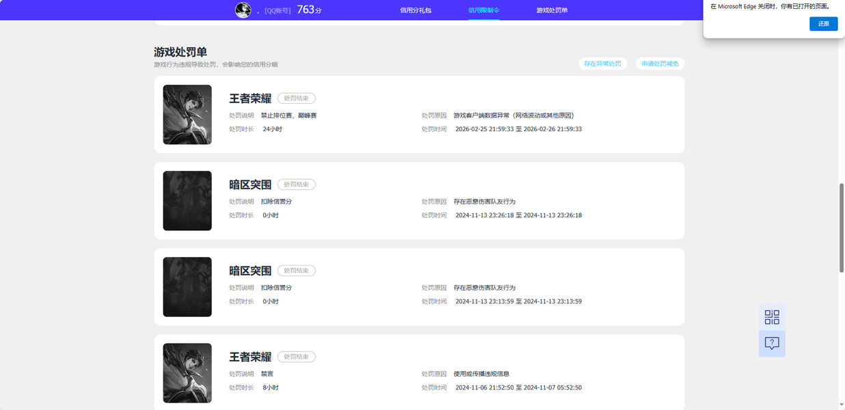The image size is (845, 410).
Task: Click the 王者荣耀 title of the 禁言 penalty
Action: pos(250,357)
